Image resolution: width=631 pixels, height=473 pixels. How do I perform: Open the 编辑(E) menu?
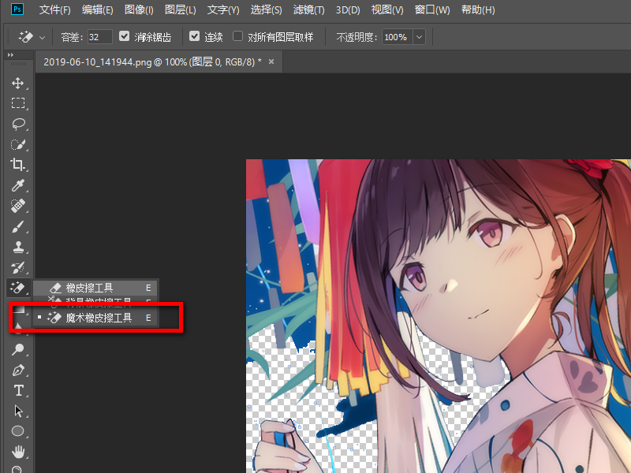point(97,9)
